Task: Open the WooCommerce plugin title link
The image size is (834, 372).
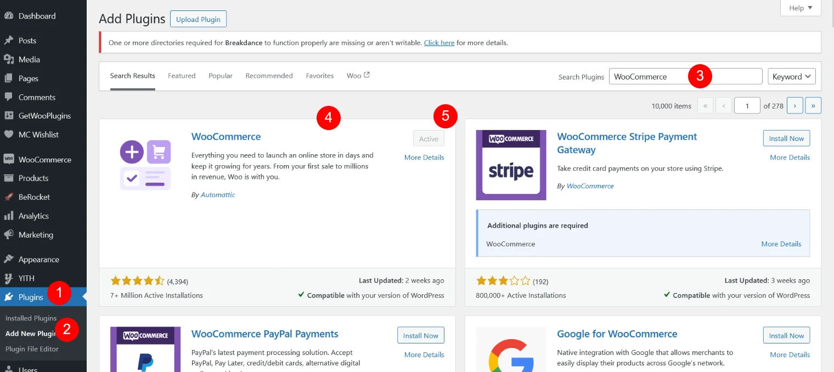Action: click(226, 137)
